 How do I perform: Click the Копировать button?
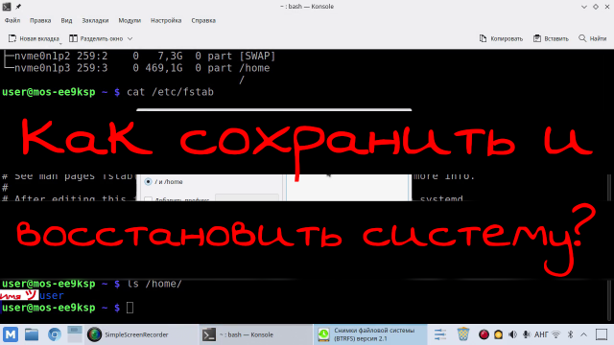(501, 38)
